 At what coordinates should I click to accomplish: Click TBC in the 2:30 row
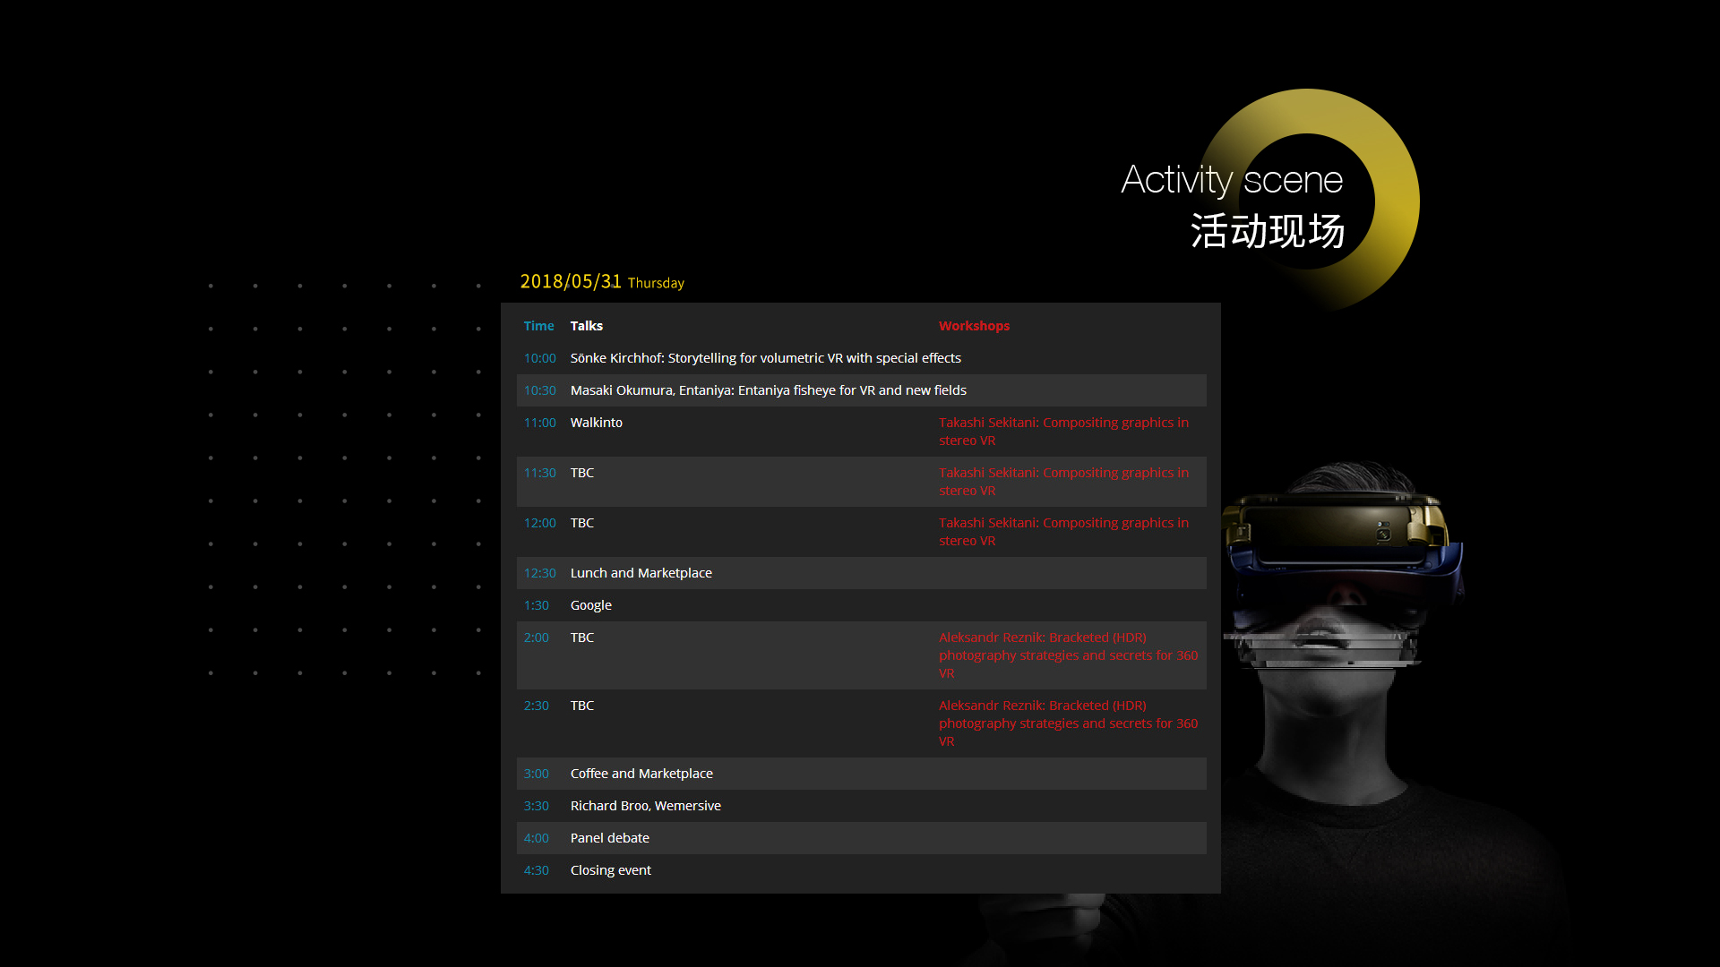coord(582,706)
